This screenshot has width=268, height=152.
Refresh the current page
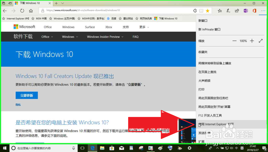point(22,11)
